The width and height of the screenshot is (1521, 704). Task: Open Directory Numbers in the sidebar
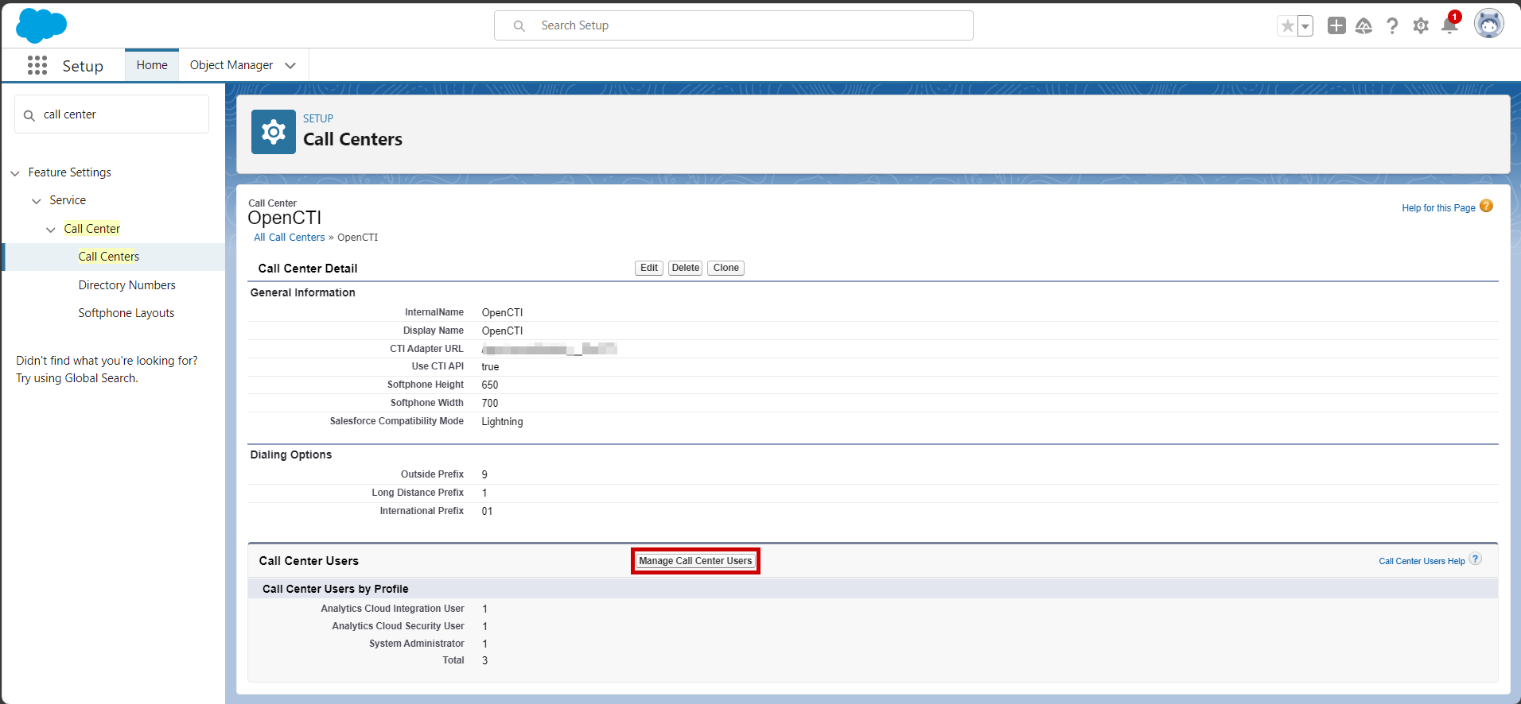[x=127, y=285]
